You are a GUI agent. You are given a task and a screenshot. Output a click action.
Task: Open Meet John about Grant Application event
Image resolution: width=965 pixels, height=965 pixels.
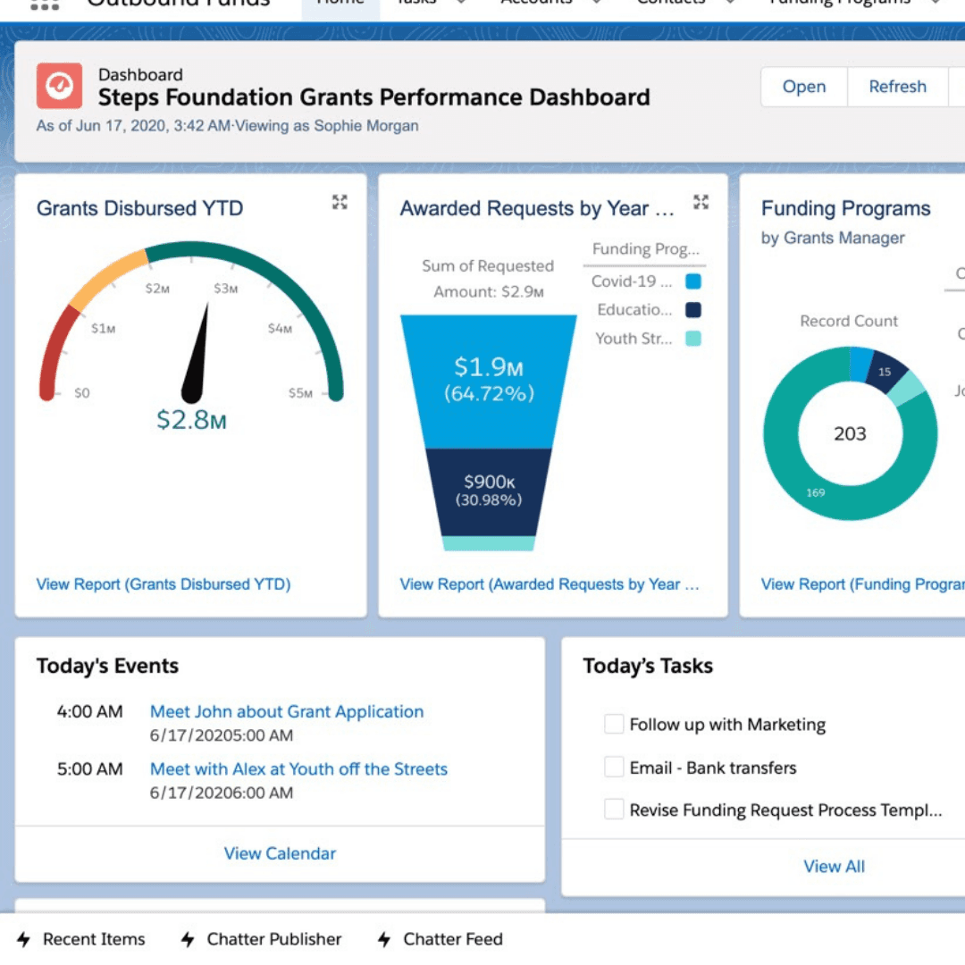pos(287,711)
